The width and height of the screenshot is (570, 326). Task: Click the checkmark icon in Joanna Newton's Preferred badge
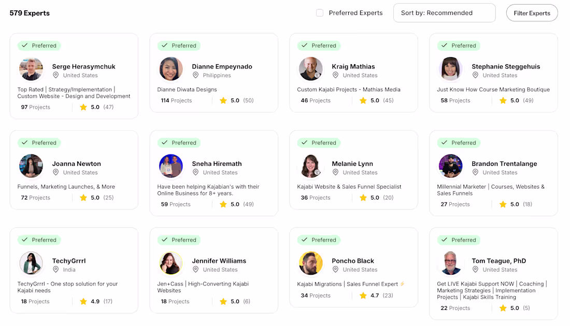click(x=25, y=143)
